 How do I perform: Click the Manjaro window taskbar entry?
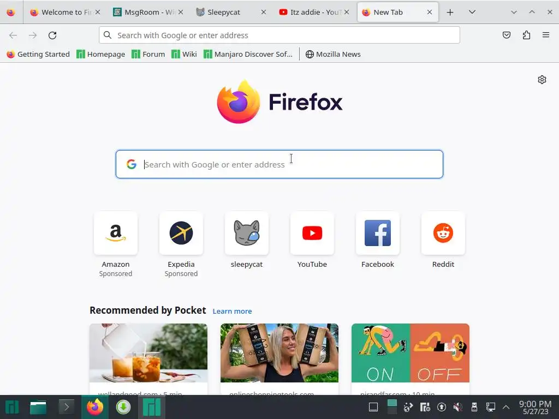coord(152,407)
